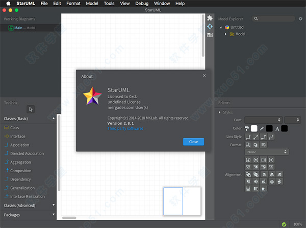Click the validation checkmark in status bar

pyautogui.click(x=284, y=224)
